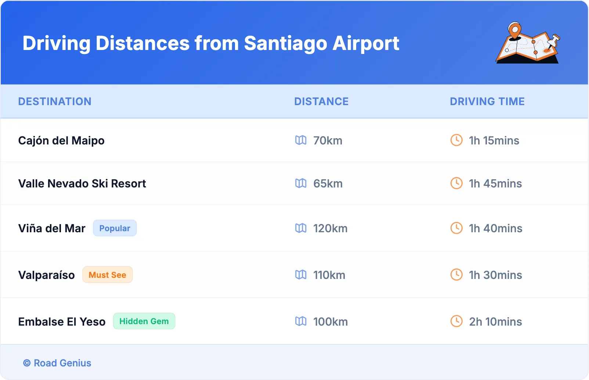This screenshot has width=589, height=380.
Task: Click the map icon beside 65km
Action: (x=301, y=183)
